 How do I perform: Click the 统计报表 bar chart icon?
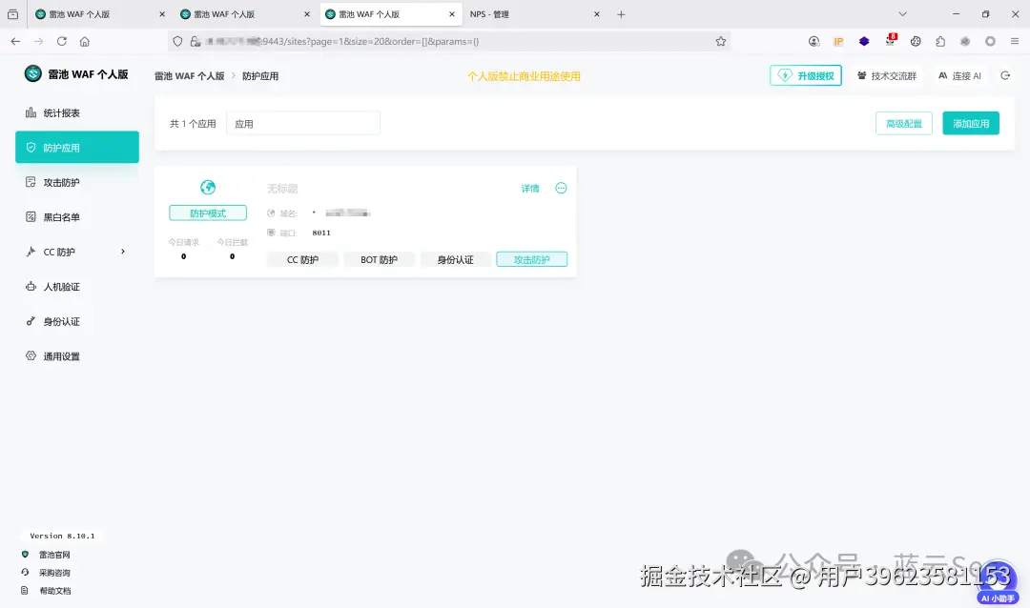coord(31,112)
